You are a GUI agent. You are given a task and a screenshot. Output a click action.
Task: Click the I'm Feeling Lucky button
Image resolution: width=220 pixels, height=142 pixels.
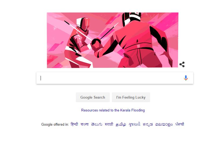(x=131, y=97)
